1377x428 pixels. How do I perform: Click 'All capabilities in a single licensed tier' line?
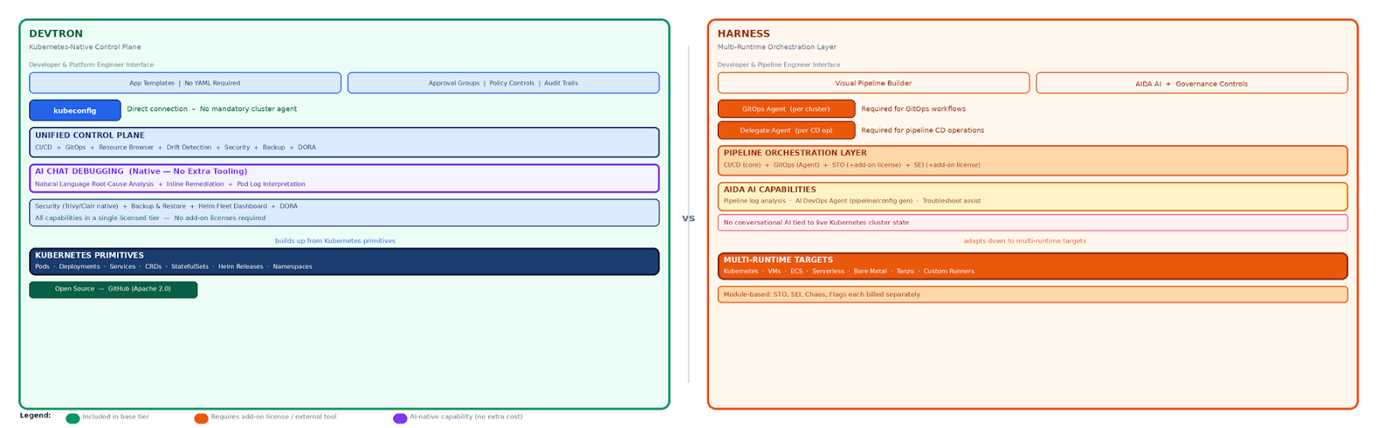click(151, 218)
